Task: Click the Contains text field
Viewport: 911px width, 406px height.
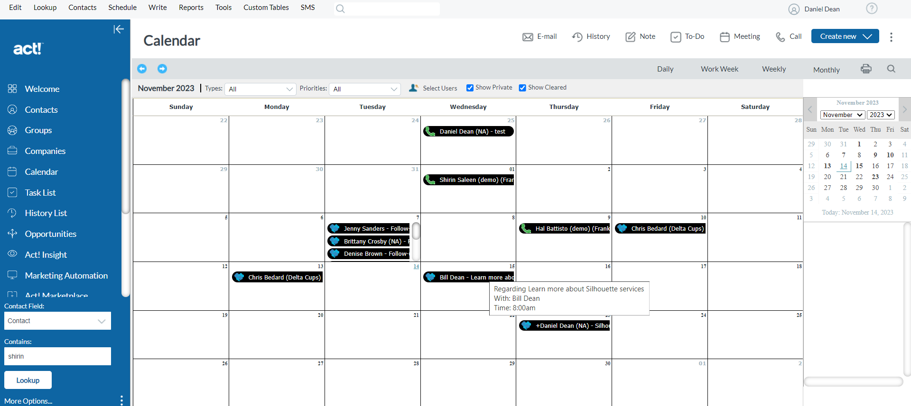Action: [x=57, y=356]
